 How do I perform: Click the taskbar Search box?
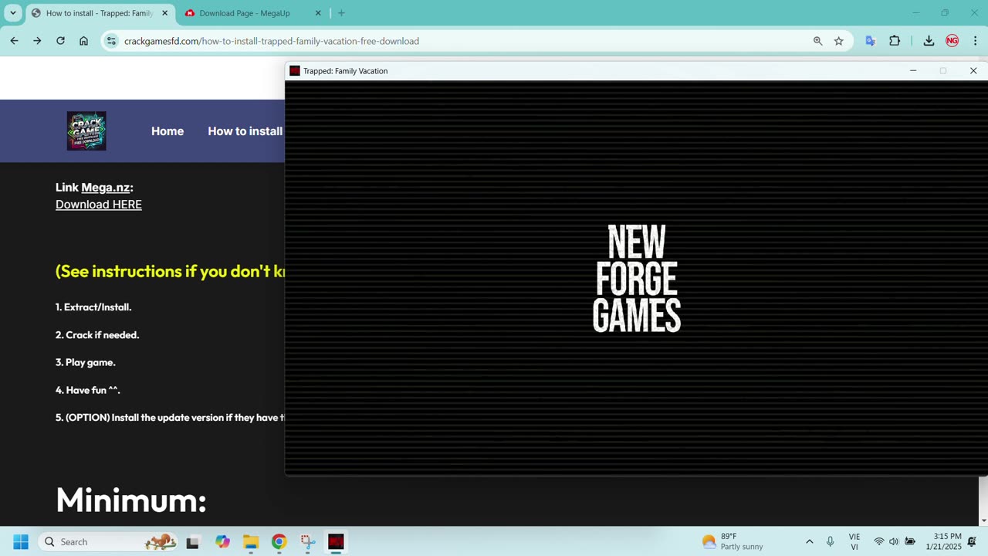pos(109,541)
